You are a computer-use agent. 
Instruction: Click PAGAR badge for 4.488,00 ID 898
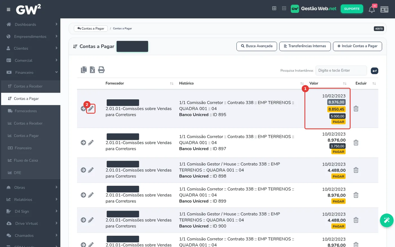click(338, 176)
